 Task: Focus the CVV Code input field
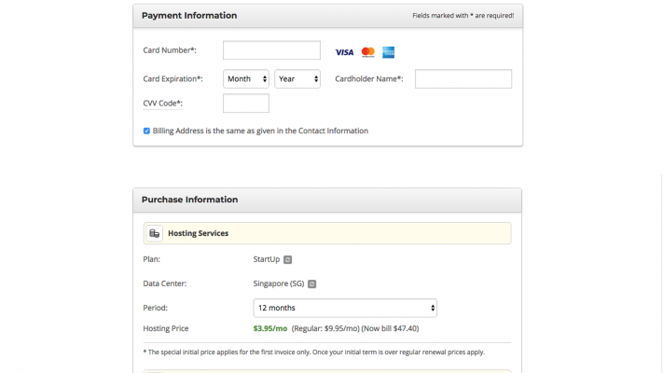246,104
